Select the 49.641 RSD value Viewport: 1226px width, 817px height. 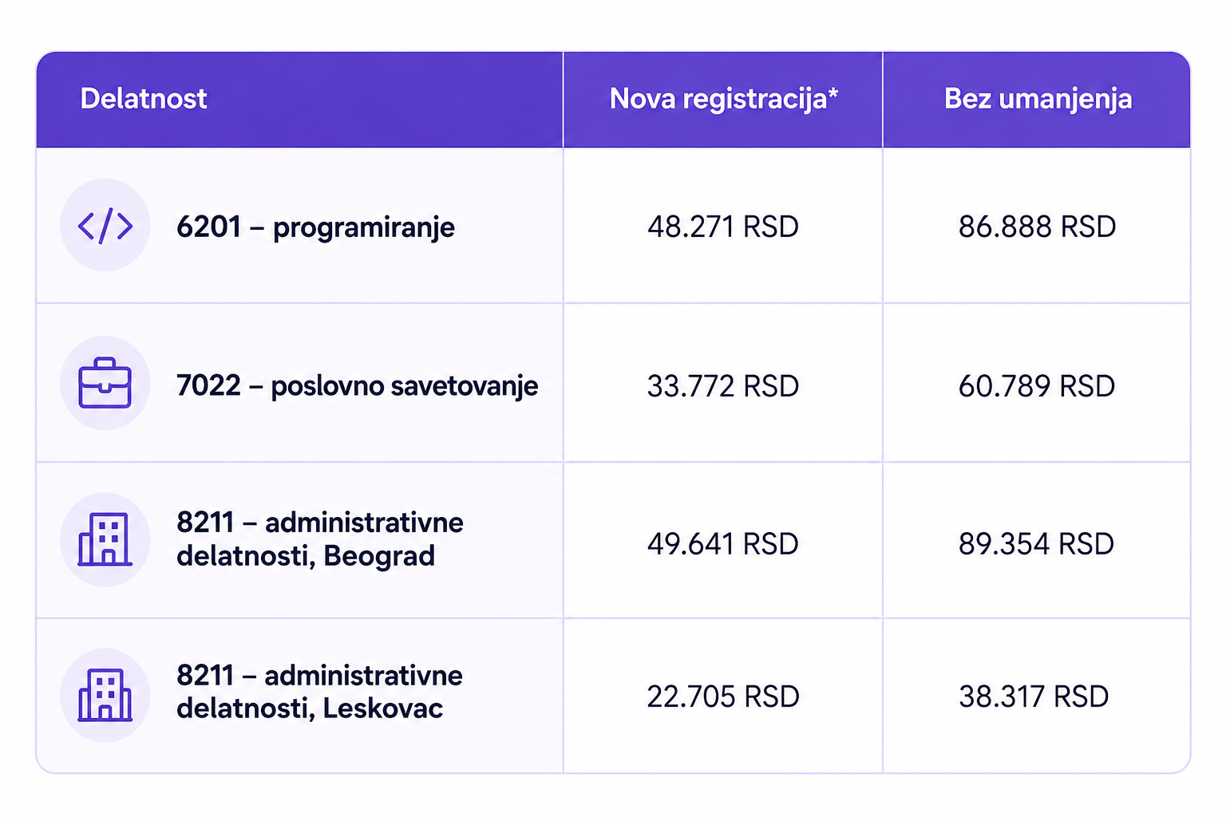click(723, 544)
